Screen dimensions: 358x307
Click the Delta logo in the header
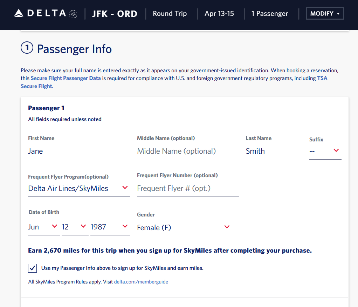point(45,14)
